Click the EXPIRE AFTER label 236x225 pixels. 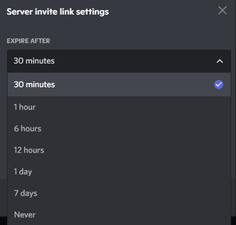pos(29,41)
